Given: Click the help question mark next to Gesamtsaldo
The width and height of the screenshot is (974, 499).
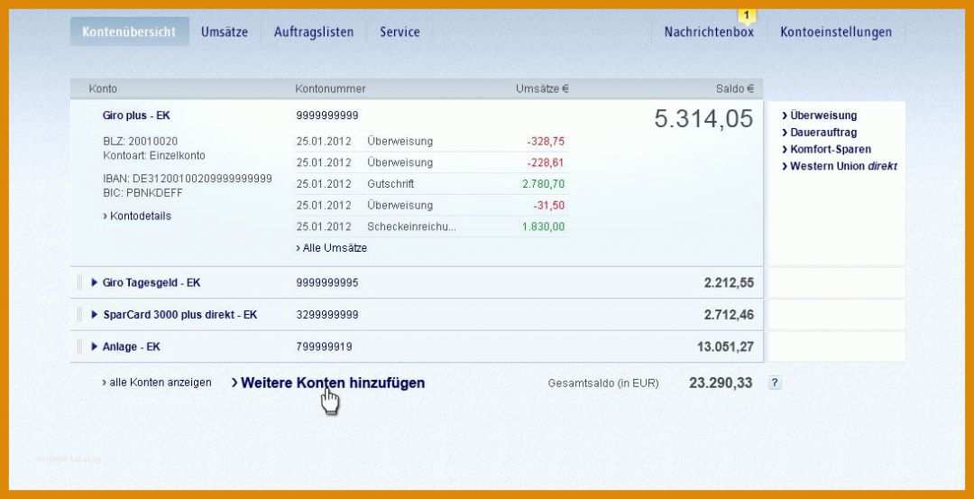Looking at the screenshot, I should point(775,383).
